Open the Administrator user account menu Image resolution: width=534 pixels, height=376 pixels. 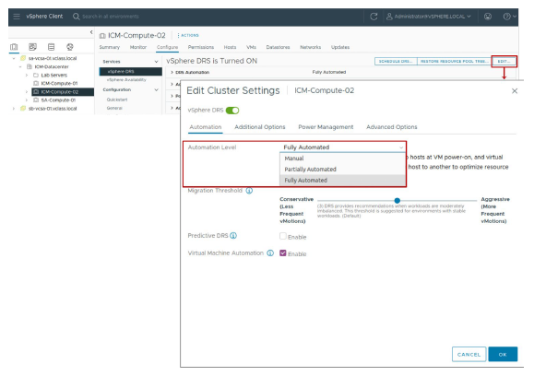click(429, 17)
